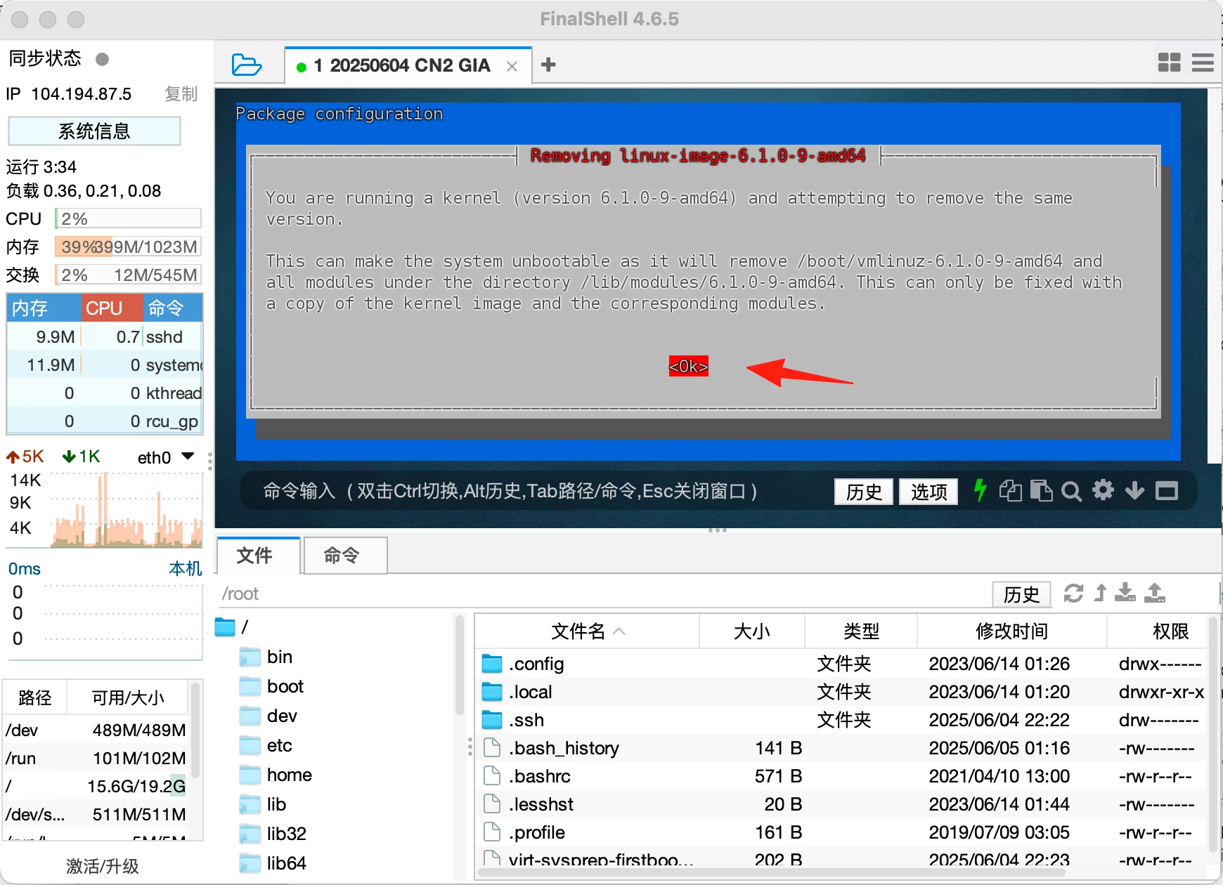
Task: Click the 本机 ping target label
Action: point(186,568)
